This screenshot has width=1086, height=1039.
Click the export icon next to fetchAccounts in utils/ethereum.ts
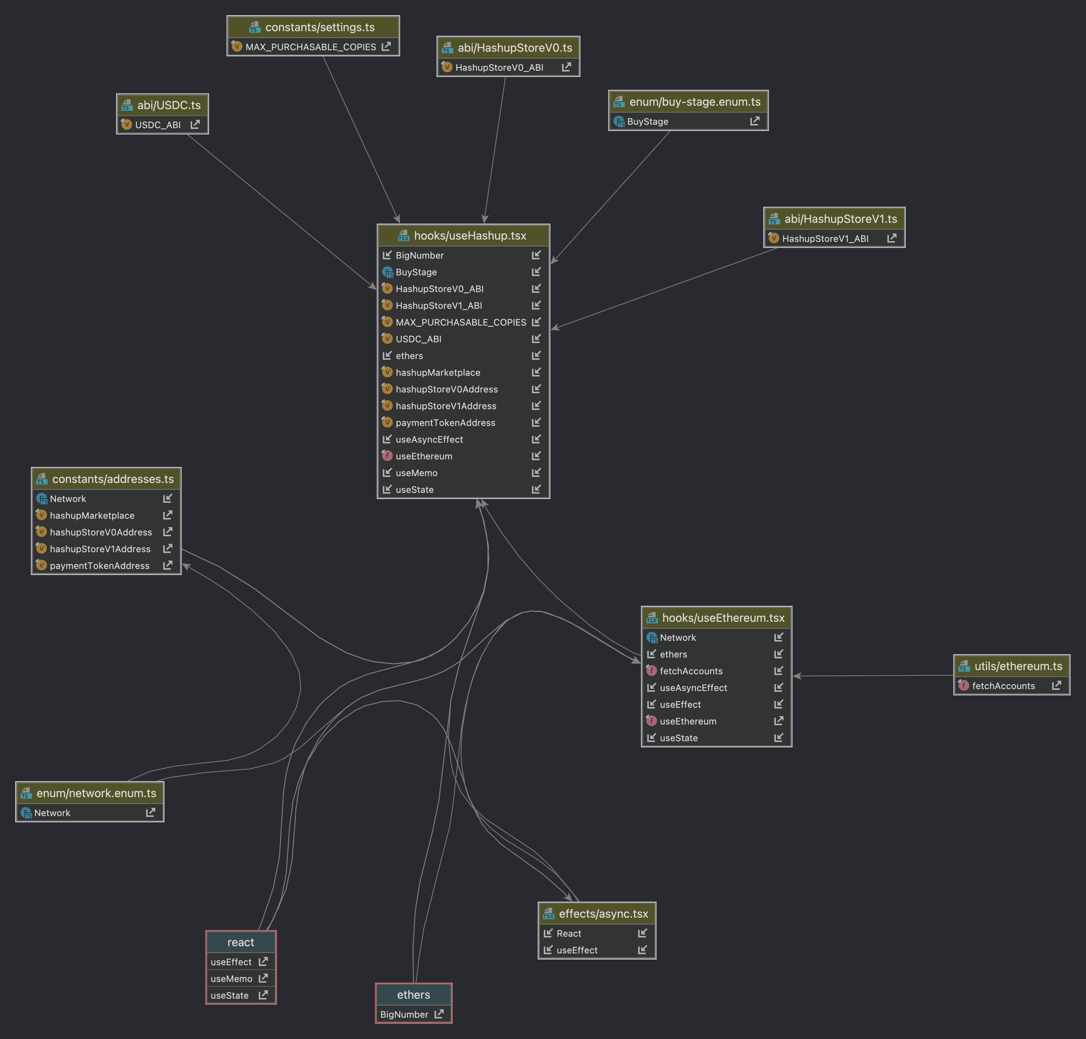(1057, 686)
